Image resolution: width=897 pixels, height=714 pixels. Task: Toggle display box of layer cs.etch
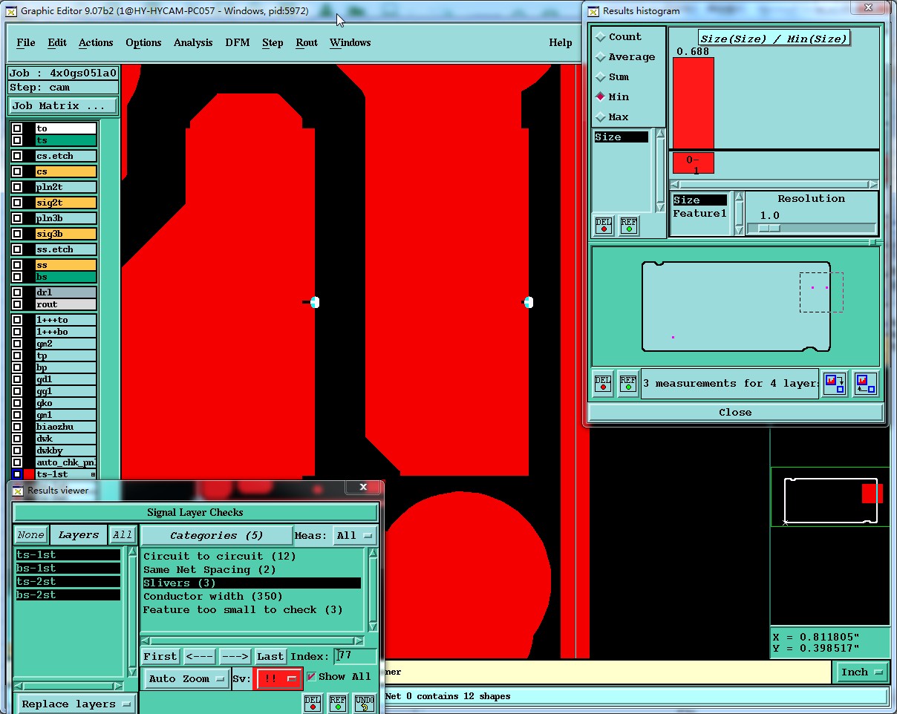point(17,156)
